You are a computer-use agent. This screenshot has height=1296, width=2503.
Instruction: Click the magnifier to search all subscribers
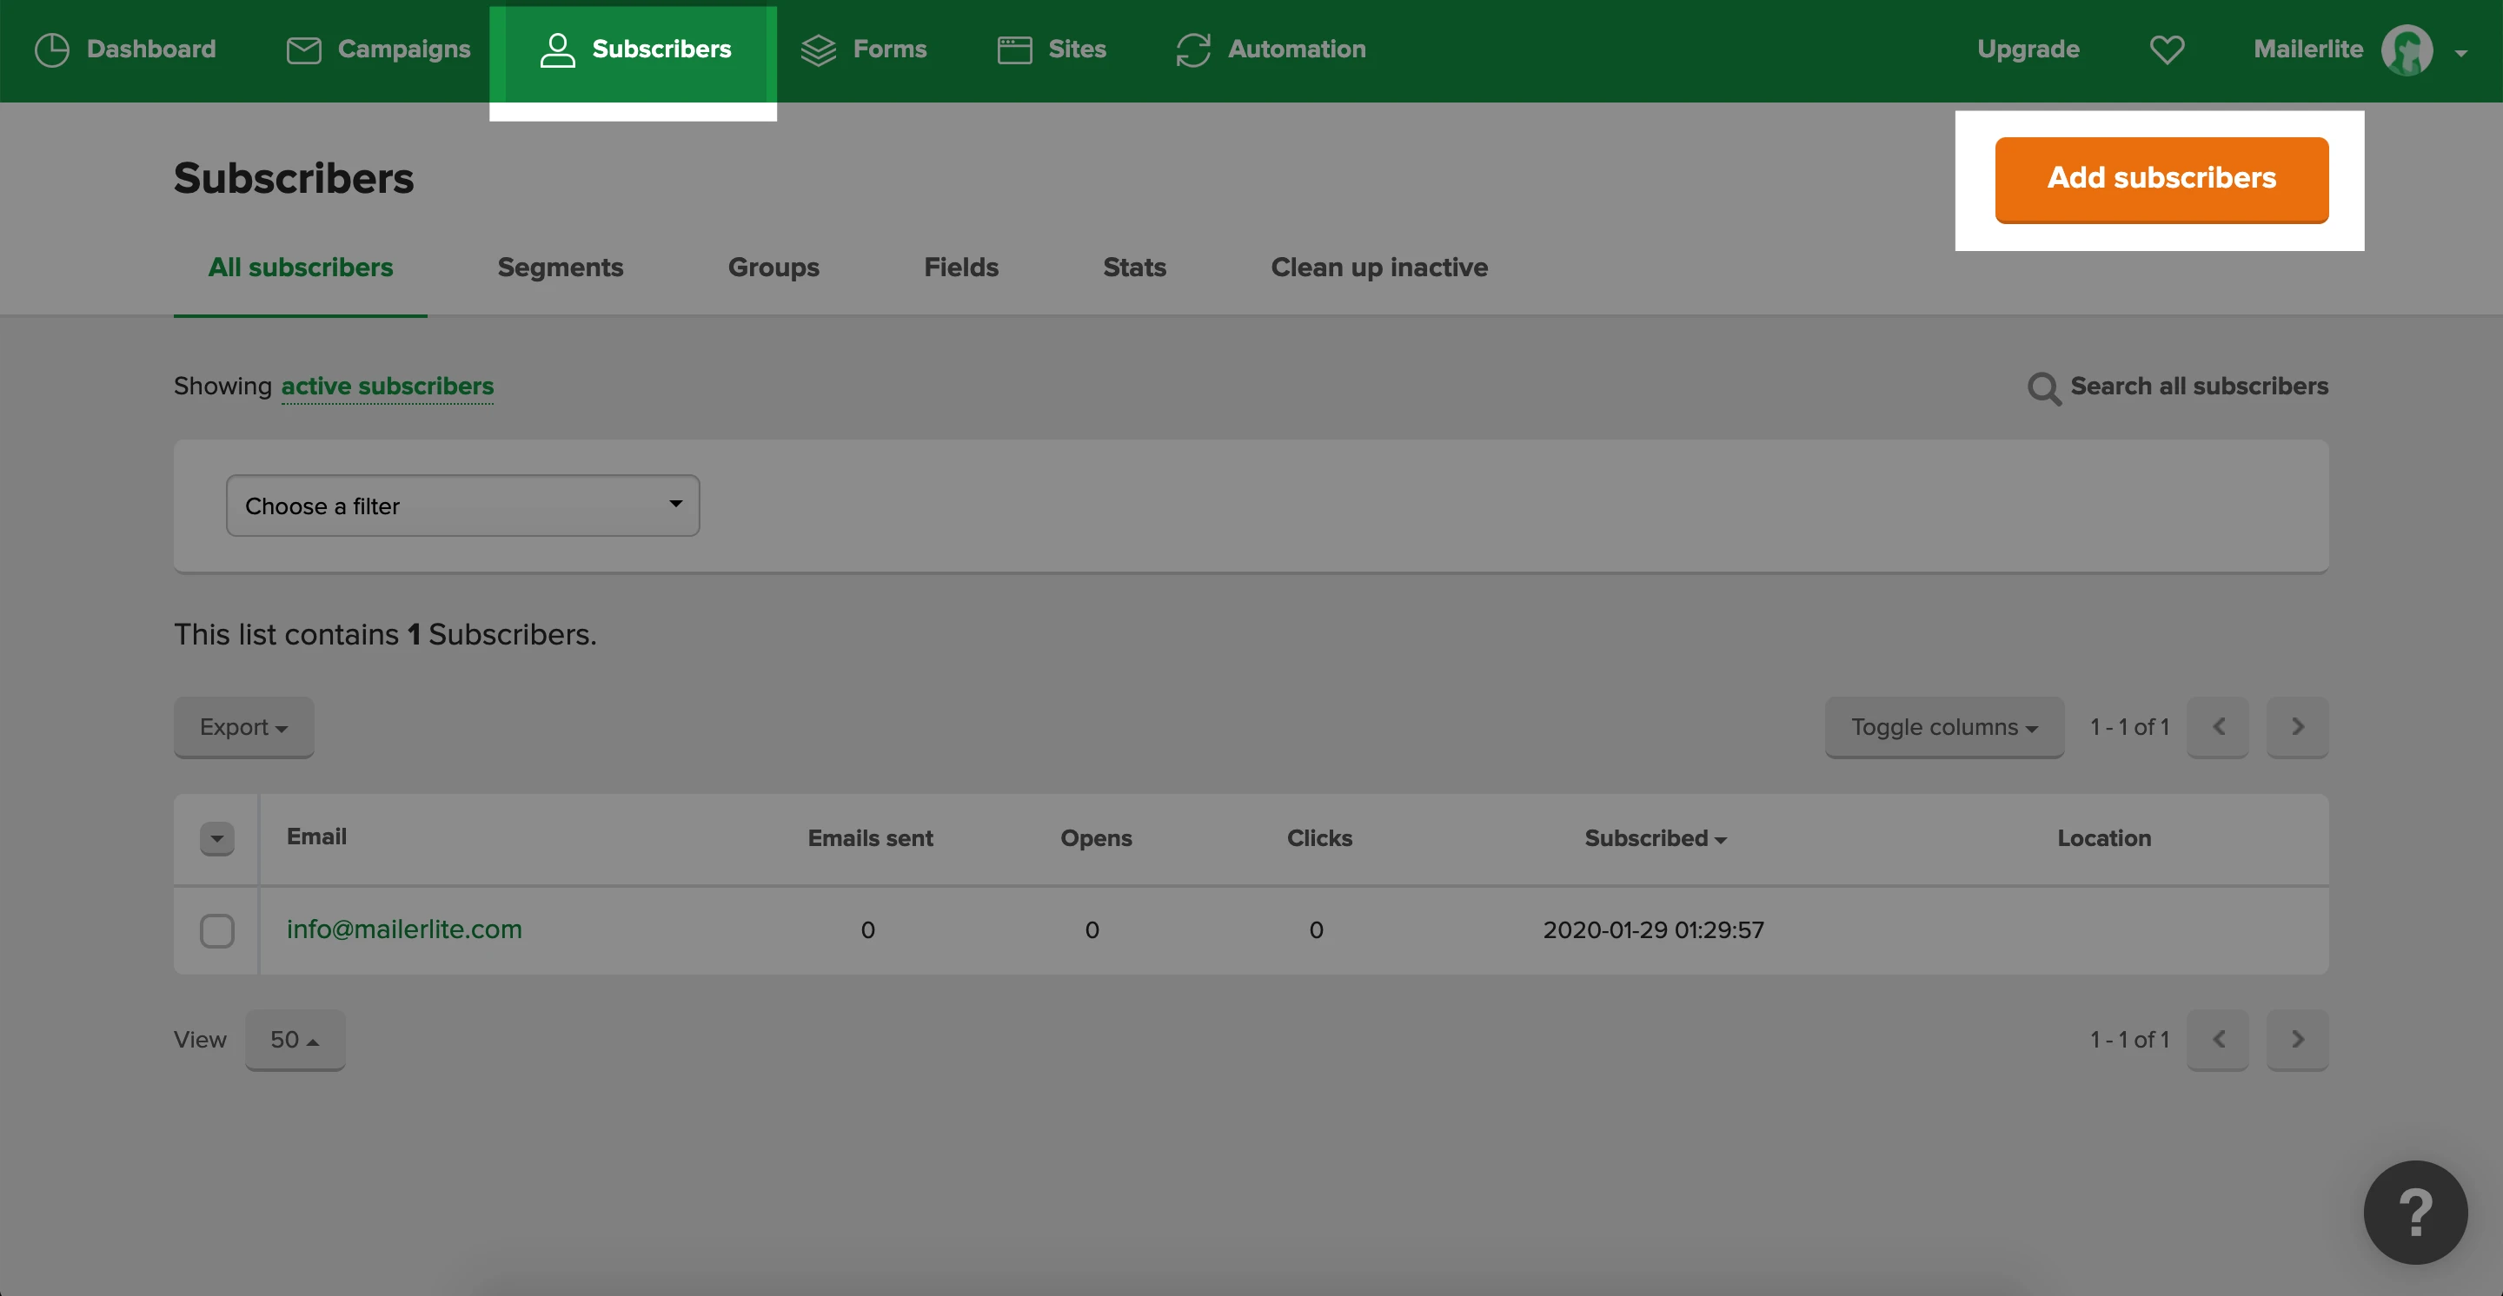(2043, 388)
